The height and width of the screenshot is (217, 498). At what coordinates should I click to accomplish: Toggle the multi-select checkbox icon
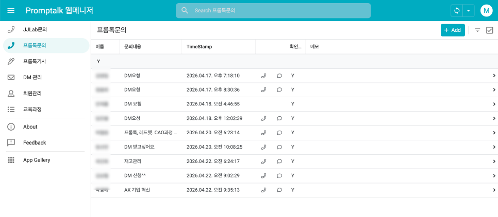489,30
